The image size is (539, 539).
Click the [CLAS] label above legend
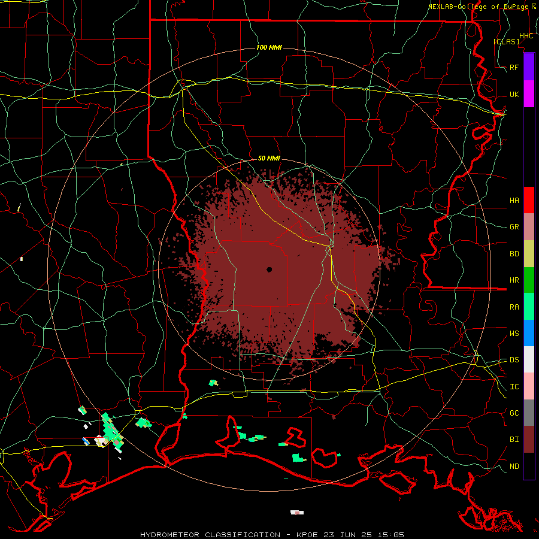pos(506,41)
